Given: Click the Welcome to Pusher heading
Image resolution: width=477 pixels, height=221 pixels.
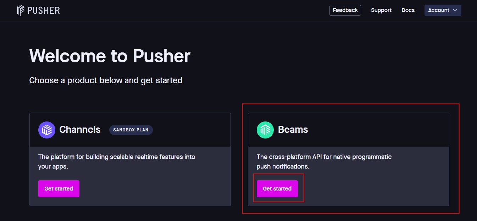Looking at the screenshot, I should point(110,56).
